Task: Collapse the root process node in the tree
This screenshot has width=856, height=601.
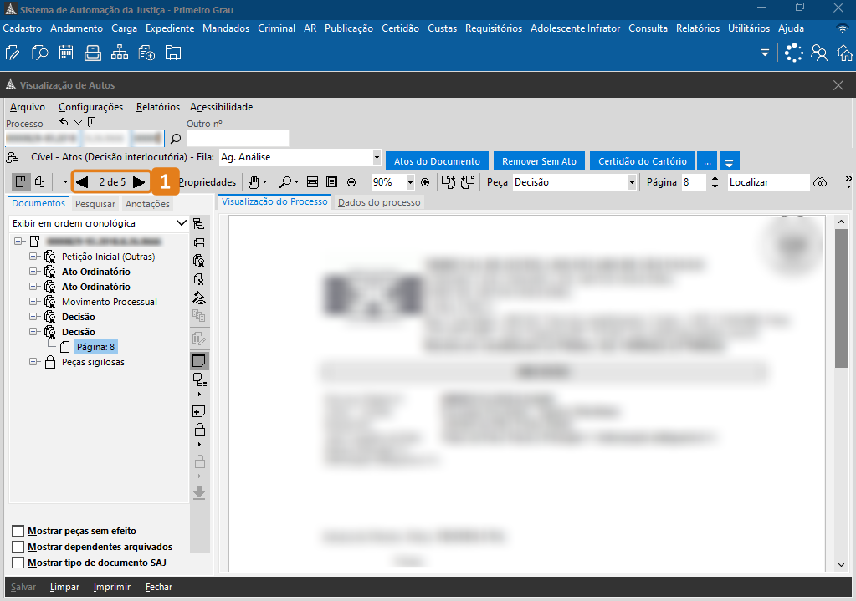Action: pyautogui.click(x=18, y=241)
